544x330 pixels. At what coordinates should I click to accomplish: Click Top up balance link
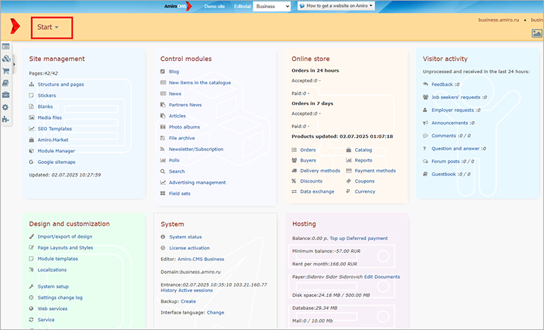(337, 238)
